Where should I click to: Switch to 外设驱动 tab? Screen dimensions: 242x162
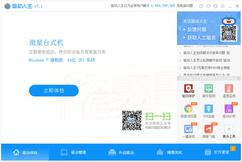coord(121,152)
